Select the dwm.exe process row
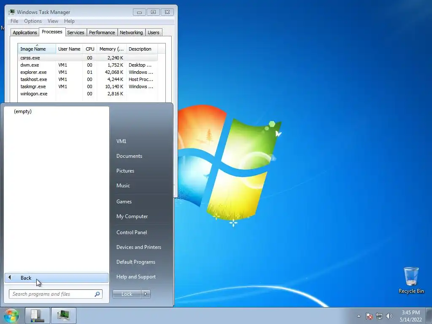Screen dimensions: 432x324 point(88,65)
